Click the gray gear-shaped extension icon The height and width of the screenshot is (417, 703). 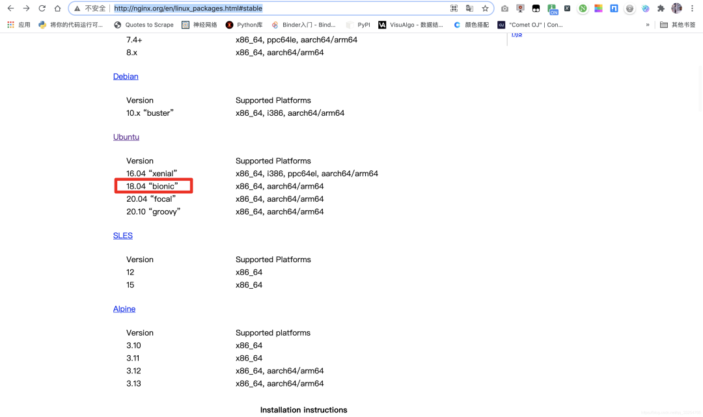(630, 8)
